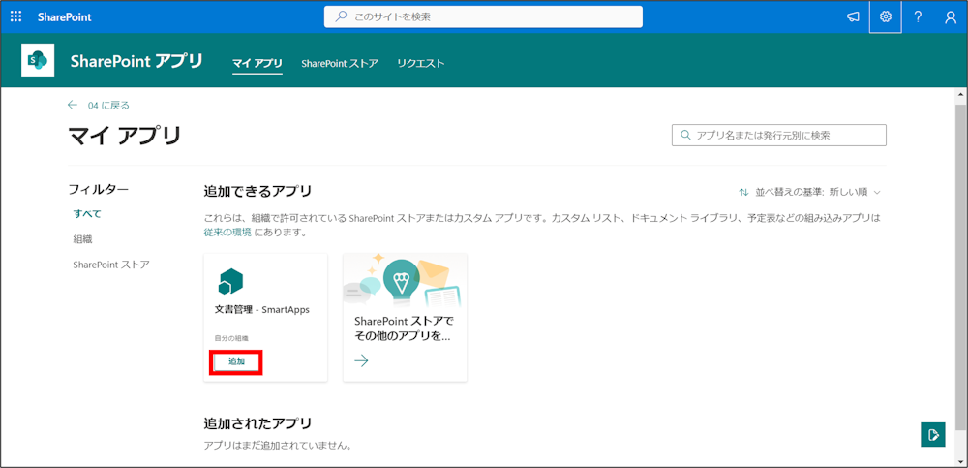Open the 従来の環境 link
Image resolution: width=968 pixels, height=468 pixels.
227,233
